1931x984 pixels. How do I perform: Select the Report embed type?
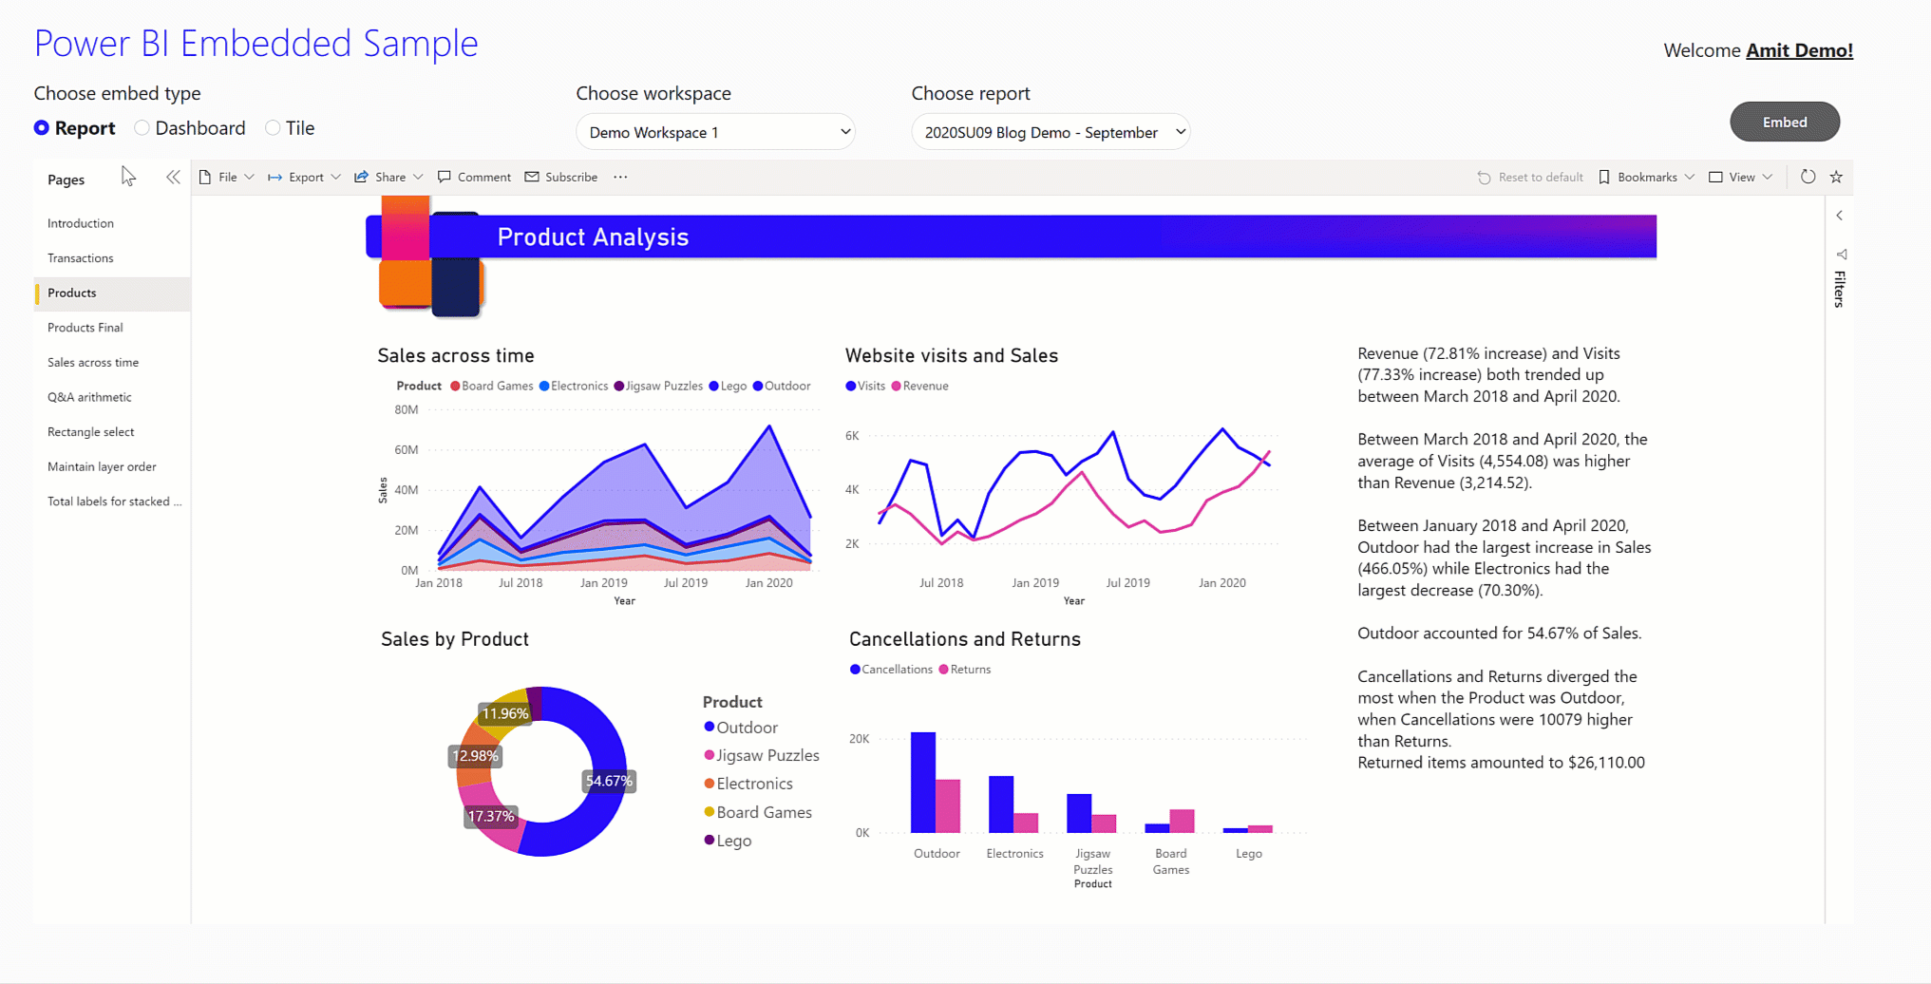coord(42,127)
